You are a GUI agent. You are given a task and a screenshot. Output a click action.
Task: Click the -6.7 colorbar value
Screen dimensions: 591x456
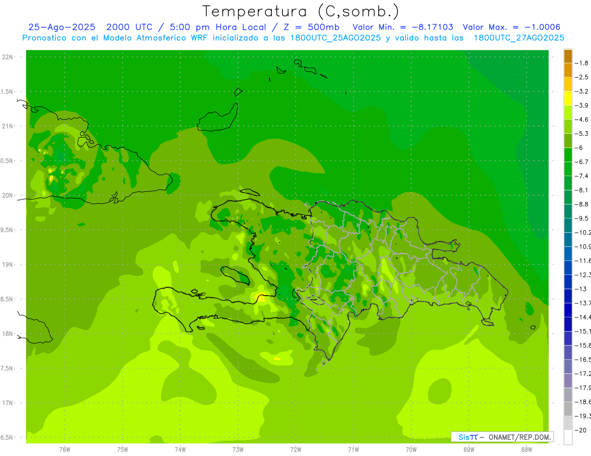(582, 162)
